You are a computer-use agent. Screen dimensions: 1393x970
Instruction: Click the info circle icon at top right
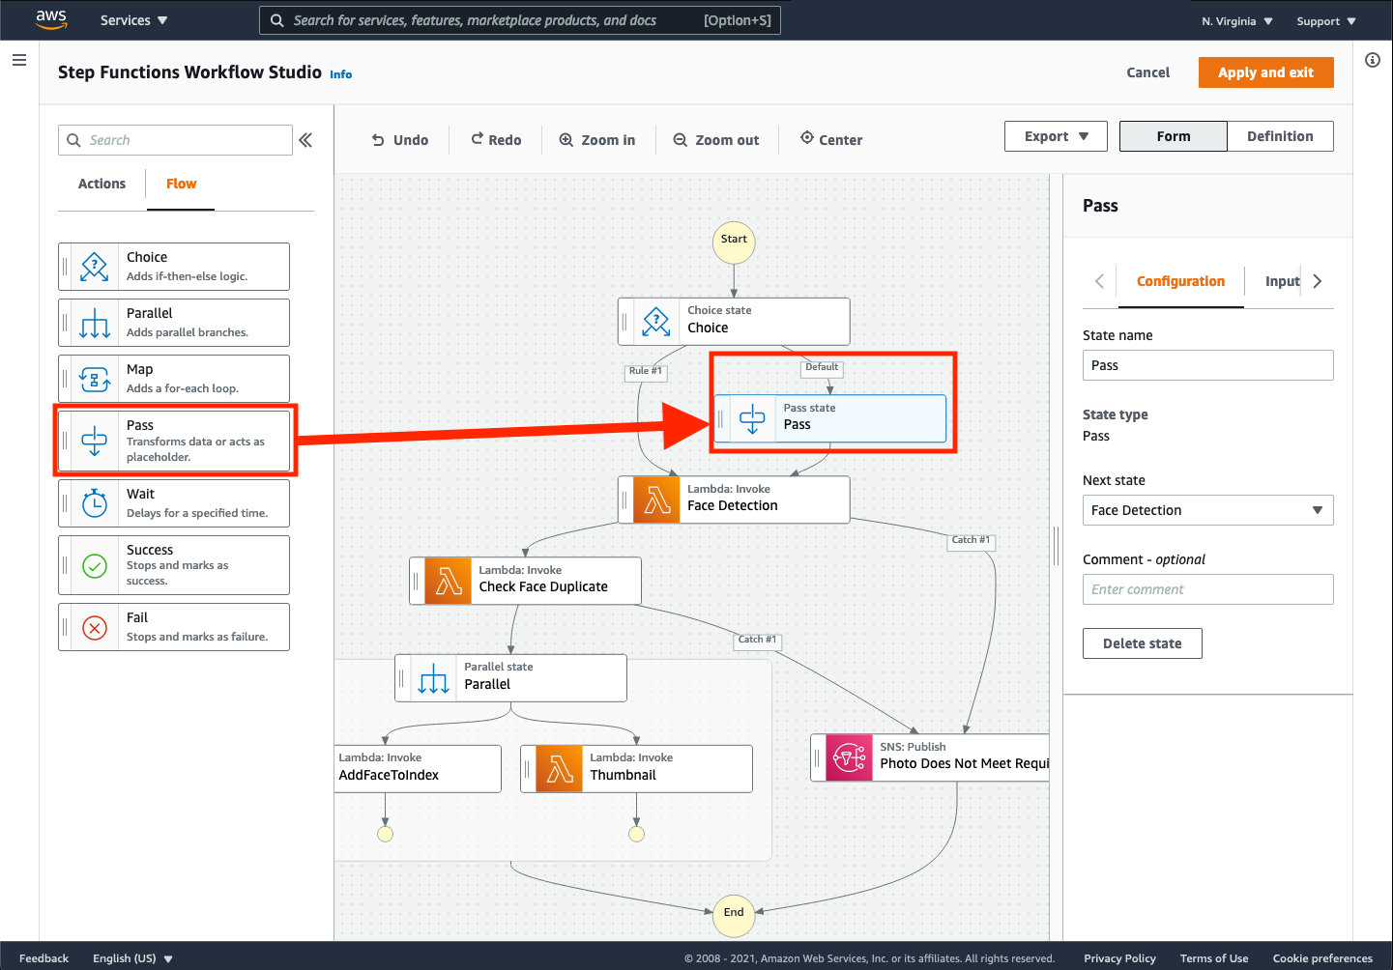coord(1373,60)
